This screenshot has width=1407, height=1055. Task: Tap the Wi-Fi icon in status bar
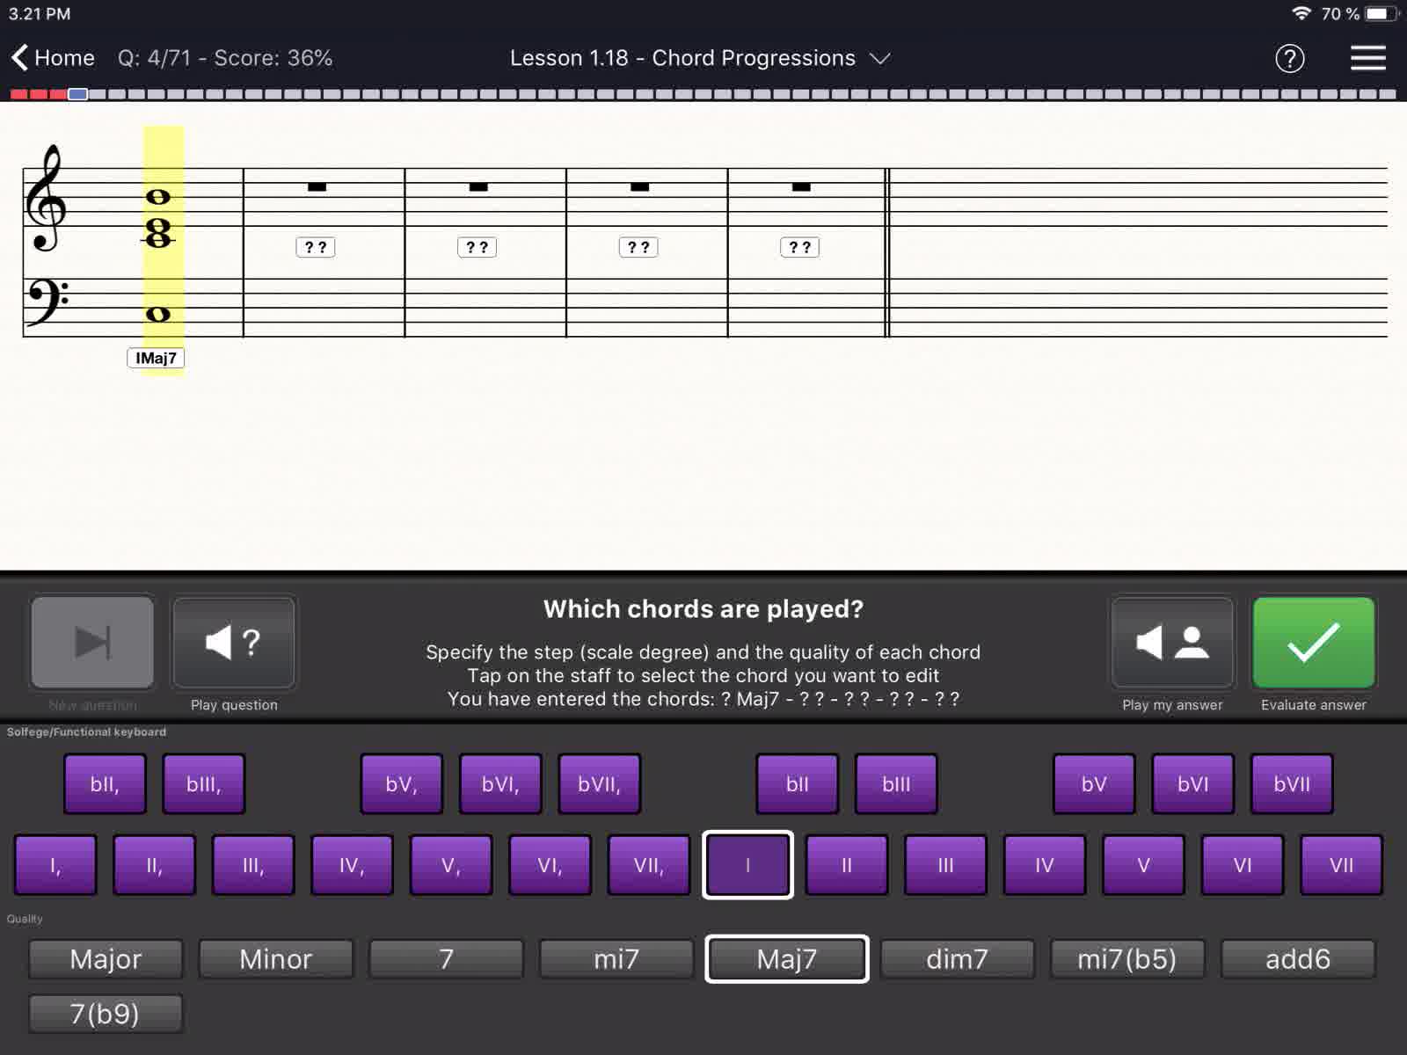tap(1301, 13)
